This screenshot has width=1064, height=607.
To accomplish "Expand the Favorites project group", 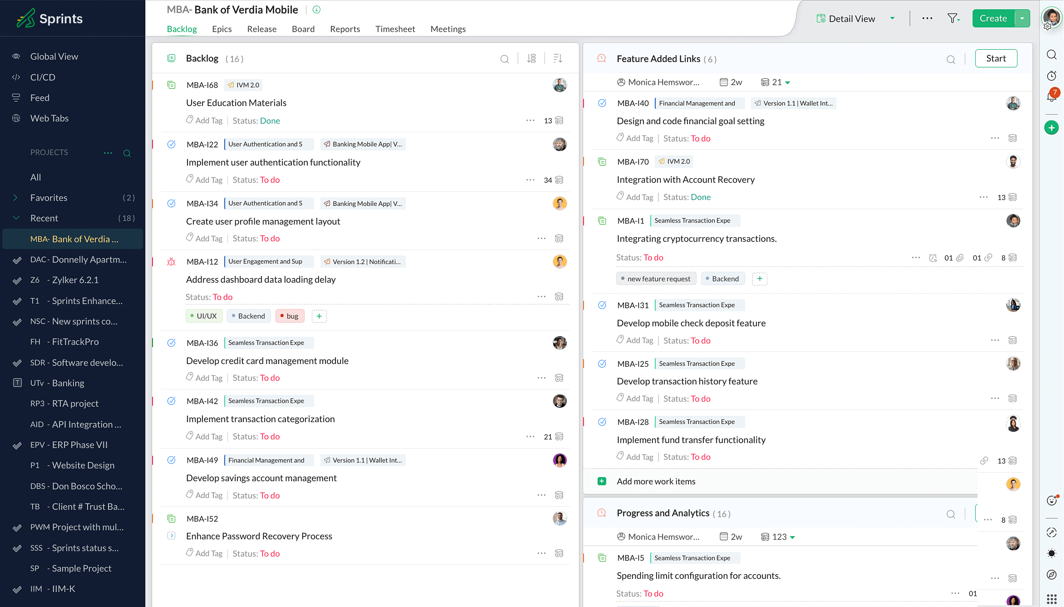I will click(16, 198).
